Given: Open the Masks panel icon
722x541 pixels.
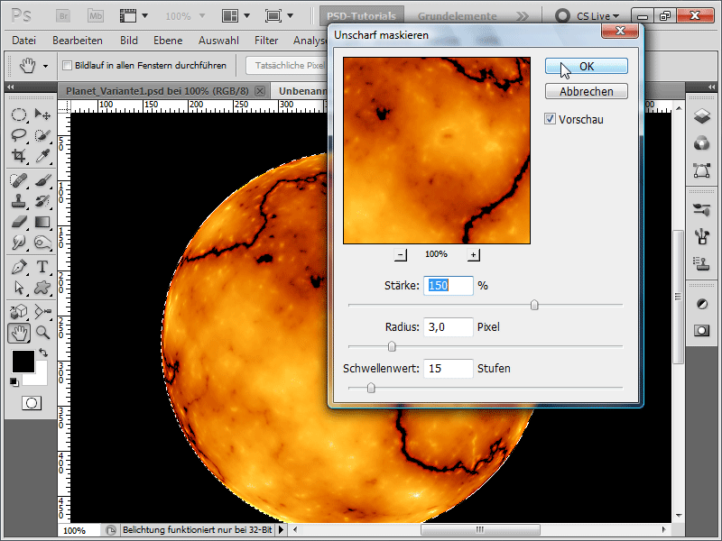Looking at the screenshot, I should pos(702,330).
